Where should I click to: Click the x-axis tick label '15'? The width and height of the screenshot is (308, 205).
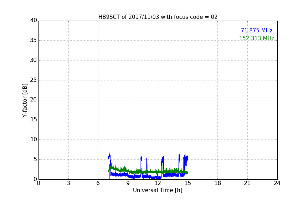coord(188,183)
